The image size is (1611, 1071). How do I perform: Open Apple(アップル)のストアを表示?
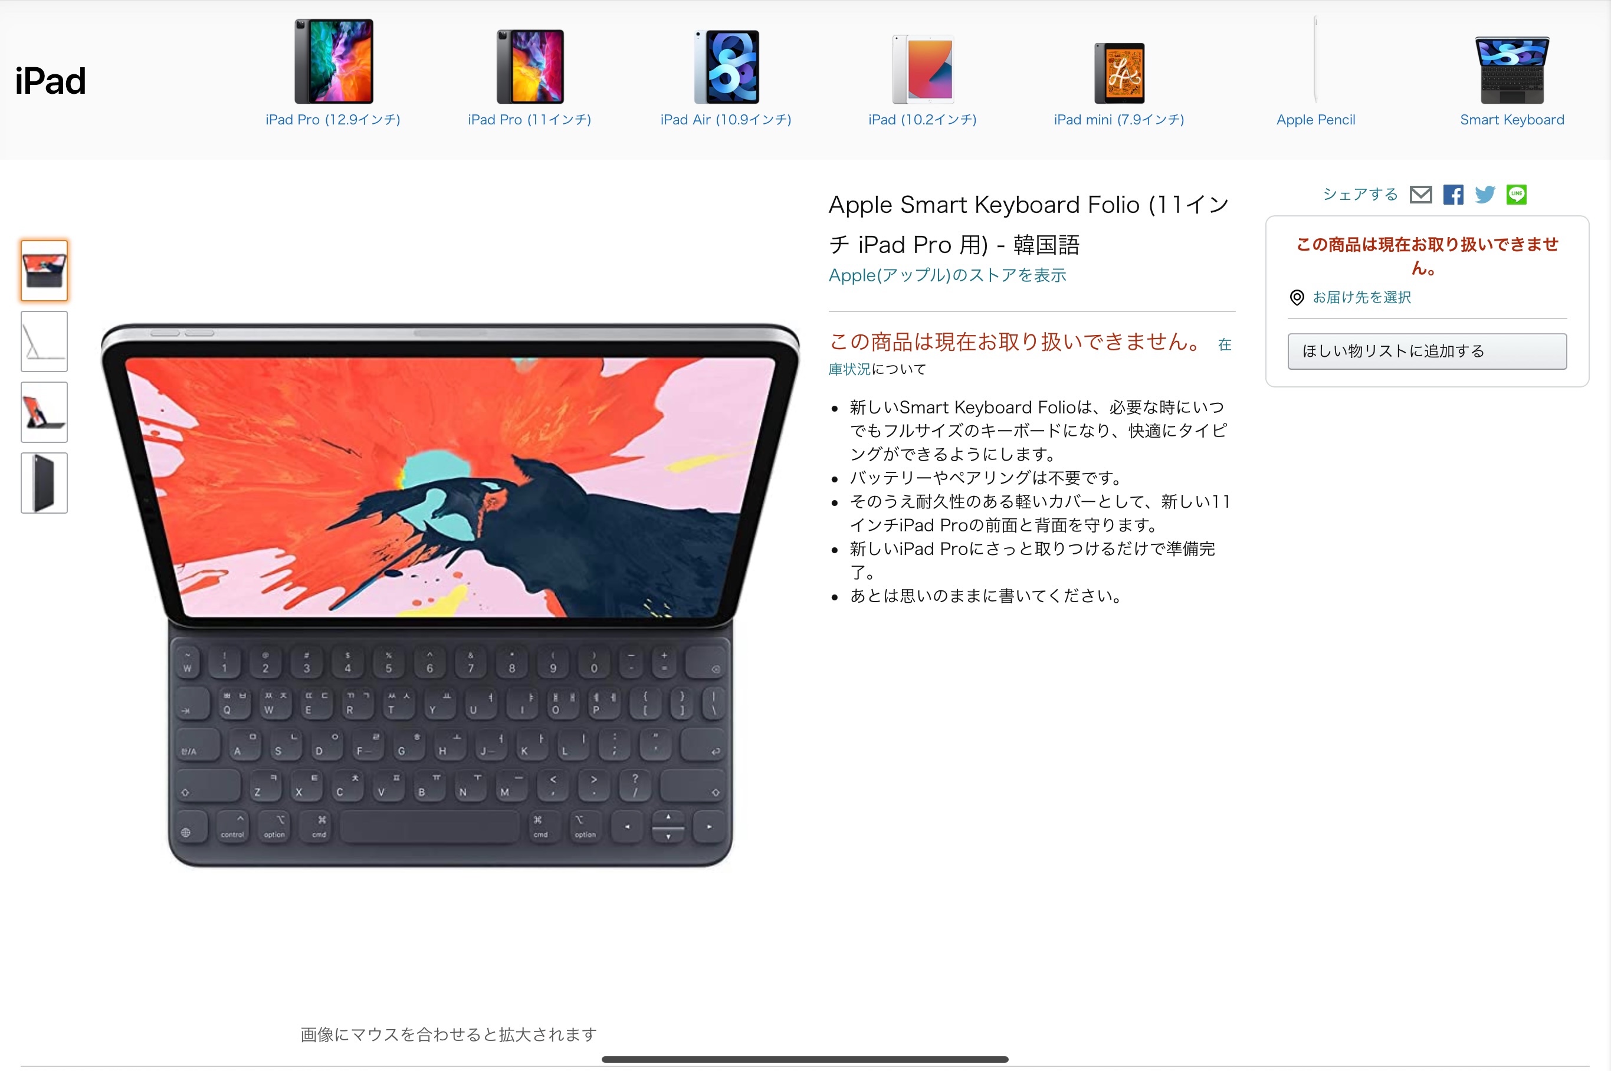[947, 275]
